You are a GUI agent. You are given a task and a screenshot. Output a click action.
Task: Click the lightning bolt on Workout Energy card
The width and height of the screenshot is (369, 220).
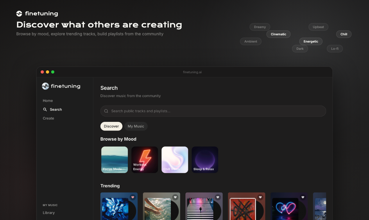coord(144,158)
